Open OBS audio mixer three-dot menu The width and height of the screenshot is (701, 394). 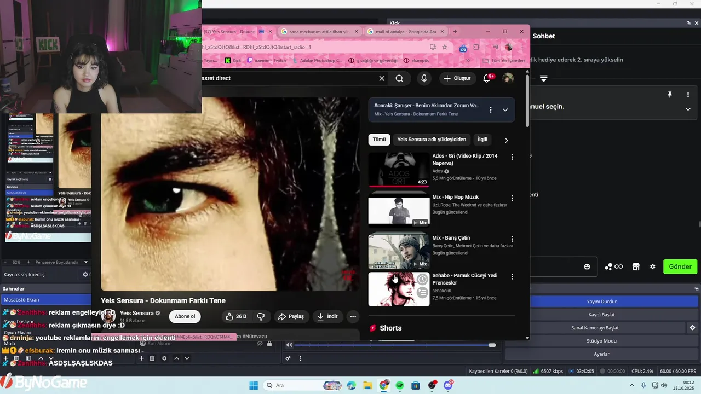pos(300,358)
